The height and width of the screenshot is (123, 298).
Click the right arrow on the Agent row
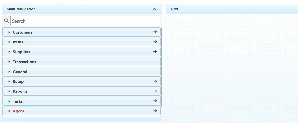point(155,111)
